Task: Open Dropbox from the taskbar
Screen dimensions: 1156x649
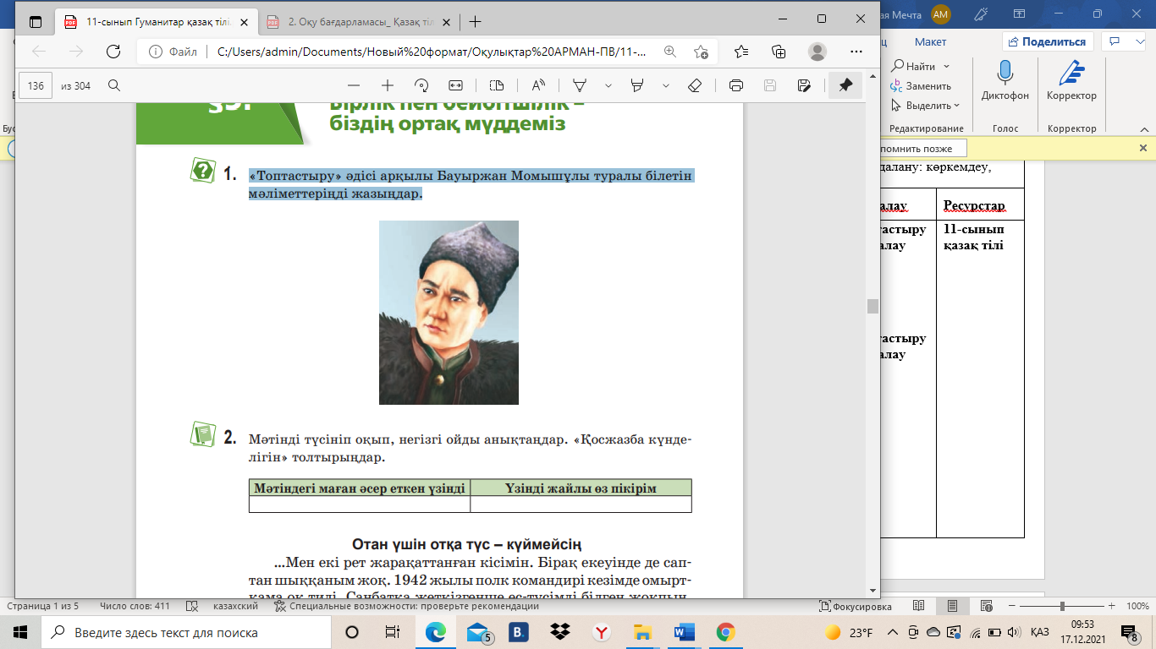Action: point(559,632)
